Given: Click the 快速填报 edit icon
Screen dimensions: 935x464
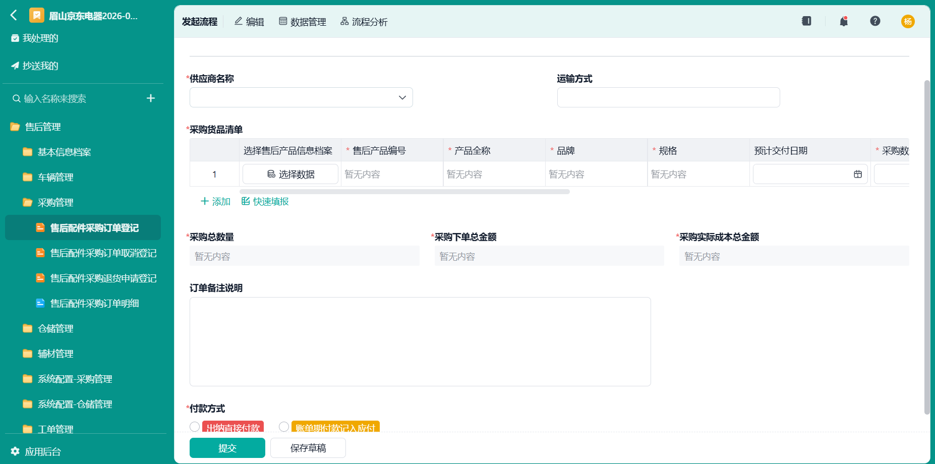Looking at the screenshot, I should 246,201.
